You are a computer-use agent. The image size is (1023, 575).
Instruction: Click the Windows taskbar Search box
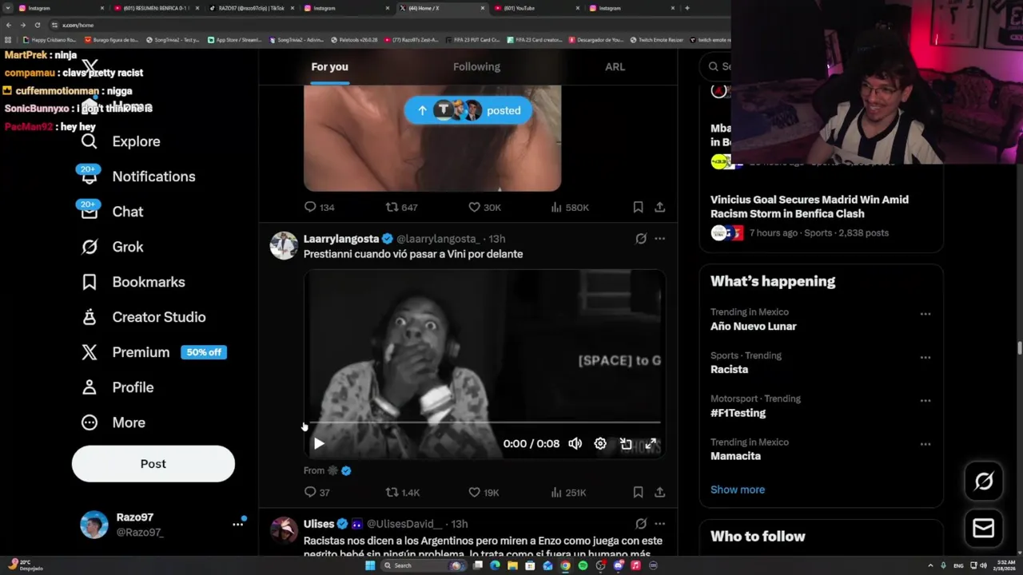coord(423,565)
